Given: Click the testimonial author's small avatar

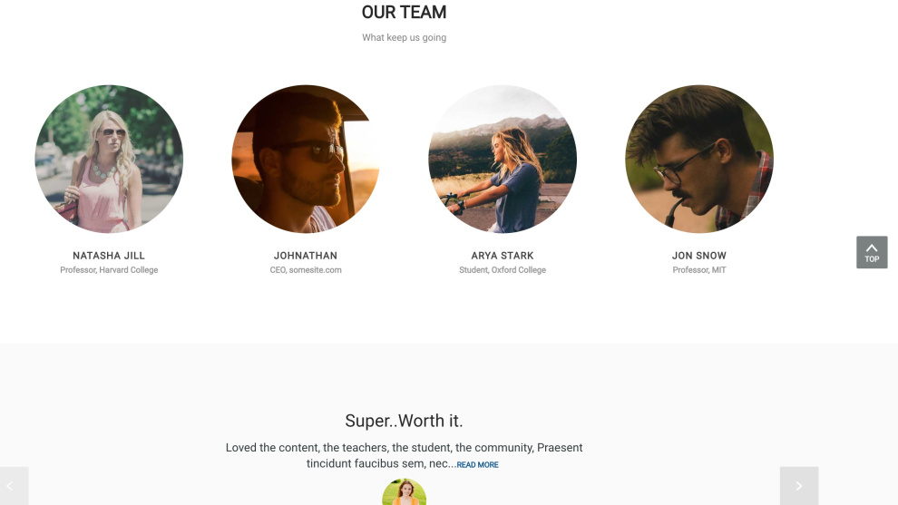Looking at the screenshot, I should click(x=404, y=492).
